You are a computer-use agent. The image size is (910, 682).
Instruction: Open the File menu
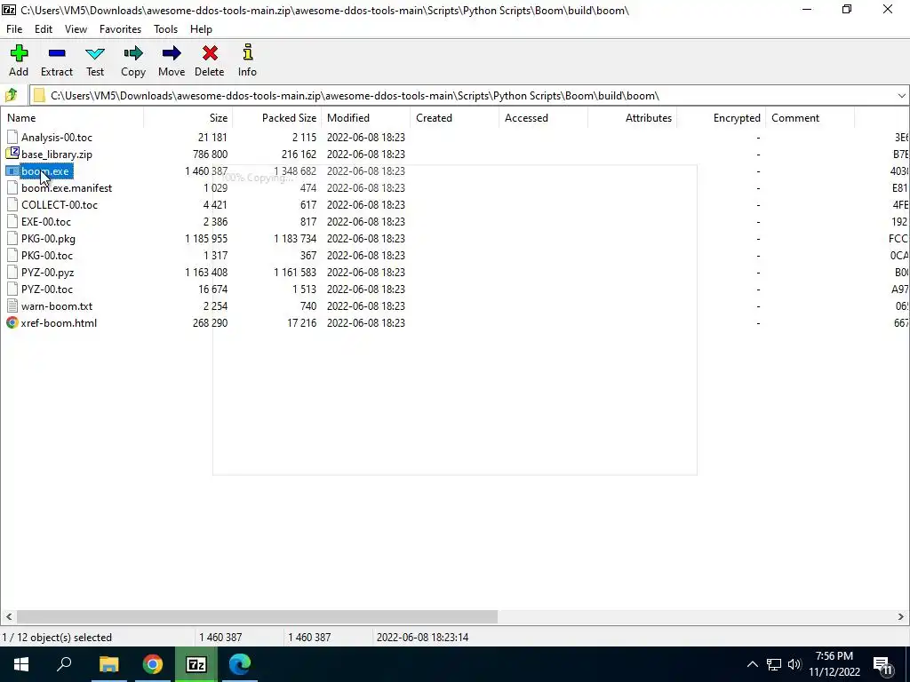[14, 29]
